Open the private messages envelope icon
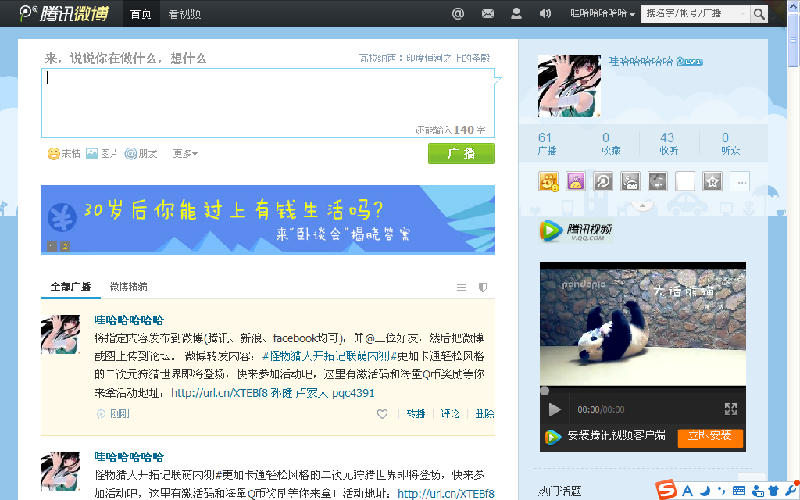This screenshot has height=500, width=800. click(487, 14)
